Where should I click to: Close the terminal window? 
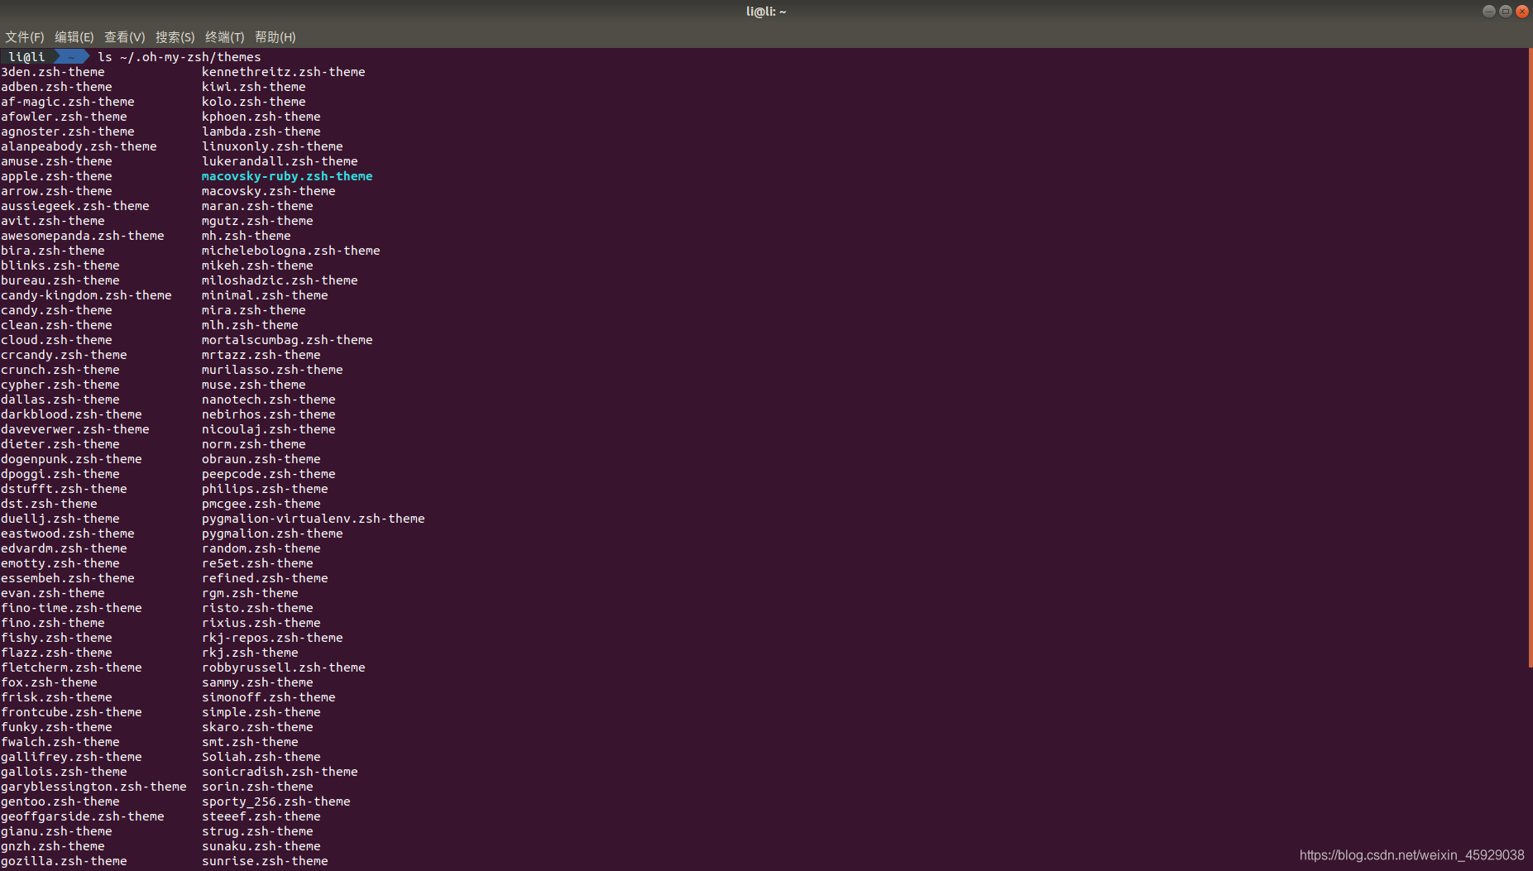[x=1521, y=12]
